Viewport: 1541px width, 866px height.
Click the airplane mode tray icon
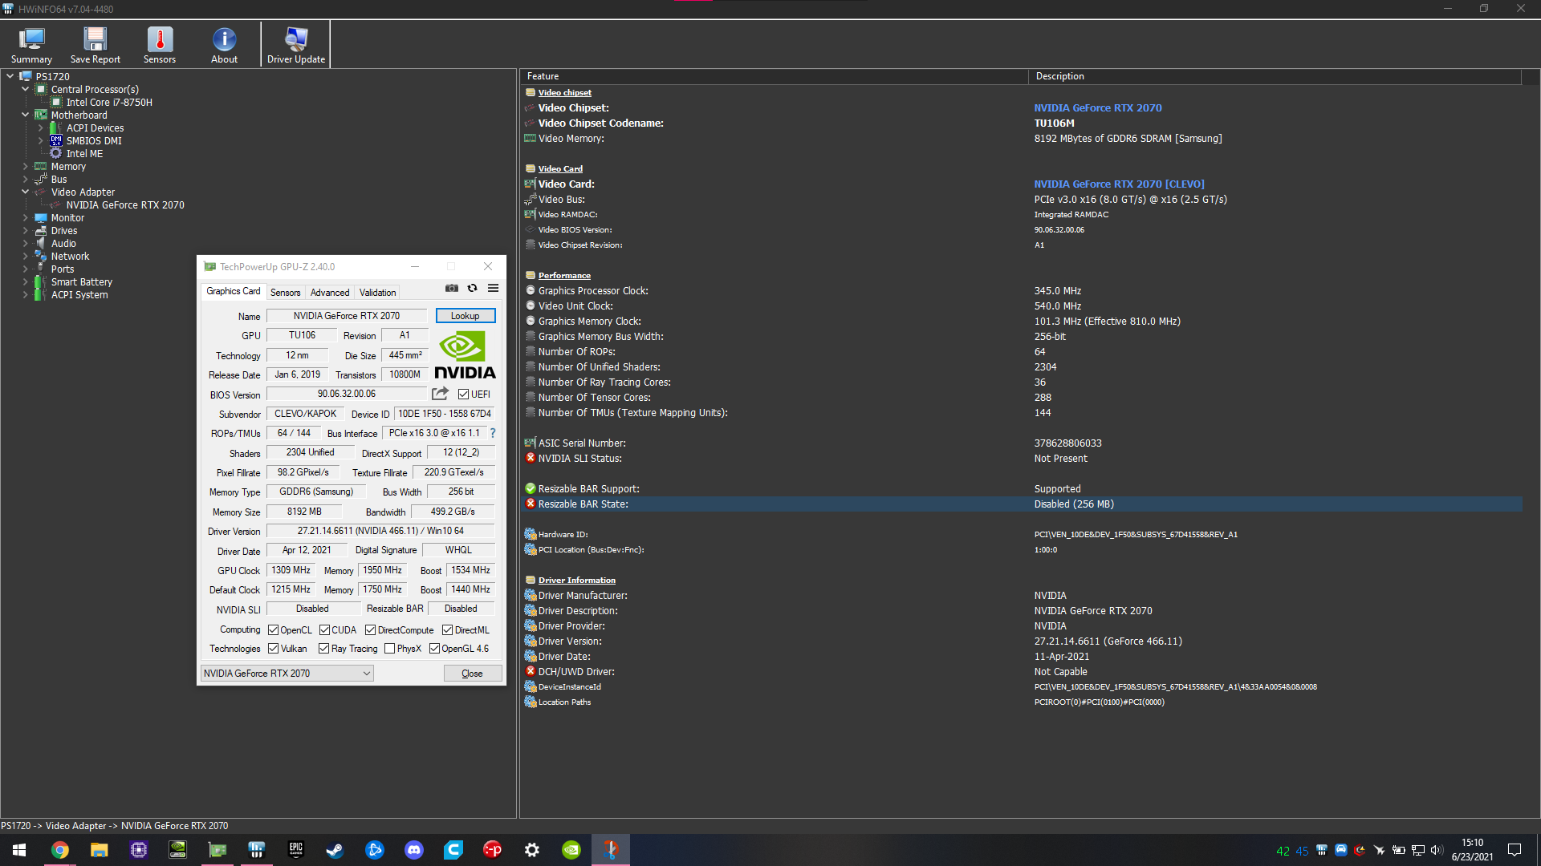coord(1379,850)
